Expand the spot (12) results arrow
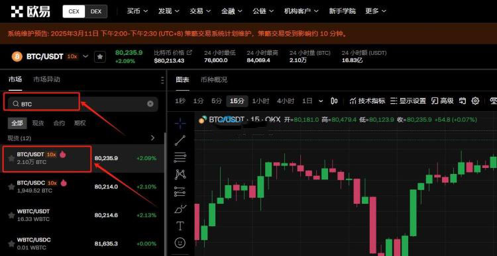The image size is (497, 256). click(x=153, y=138)
